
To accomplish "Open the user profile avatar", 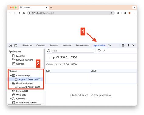I will click(129, 13).
